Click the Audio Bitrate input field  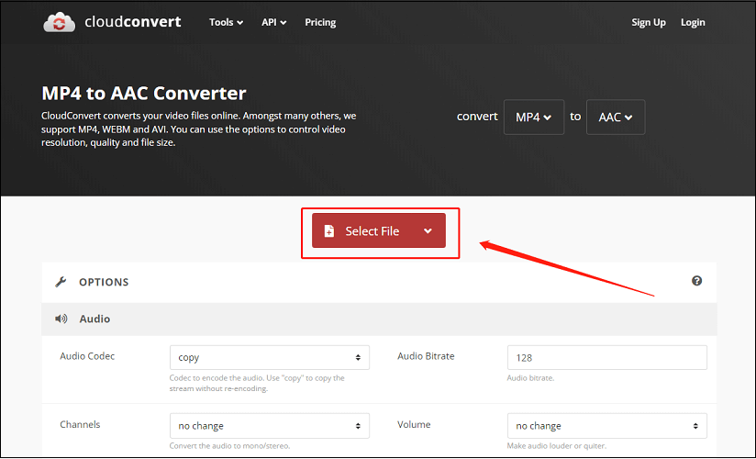(x=607, y=357)
